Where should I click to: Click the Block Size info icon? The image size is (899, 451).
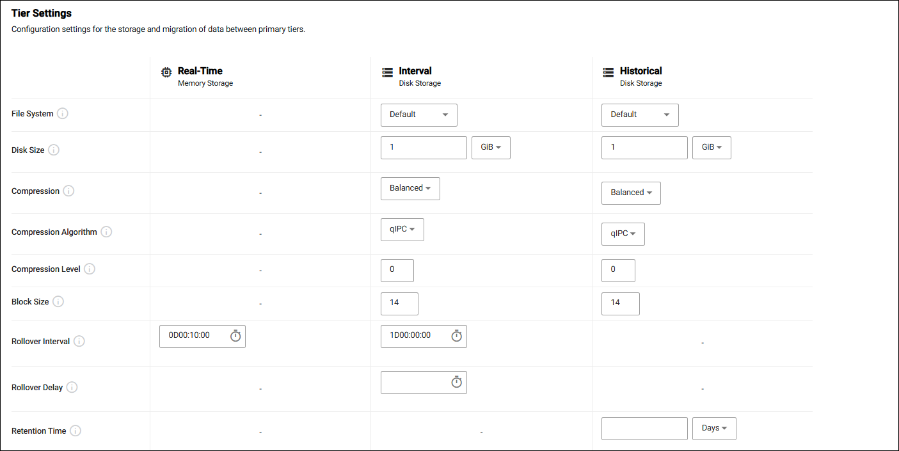pyautogui.click(x=58, y=301)
